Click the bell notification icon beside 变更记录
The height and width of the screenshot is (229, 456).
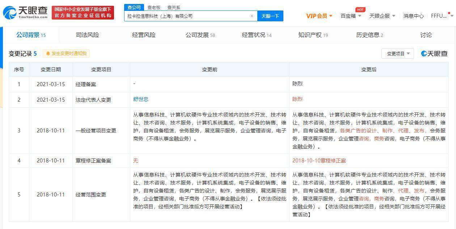(48, 54)
